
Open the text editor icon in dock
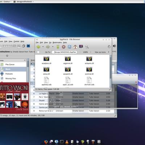click(x=72, y=142)
